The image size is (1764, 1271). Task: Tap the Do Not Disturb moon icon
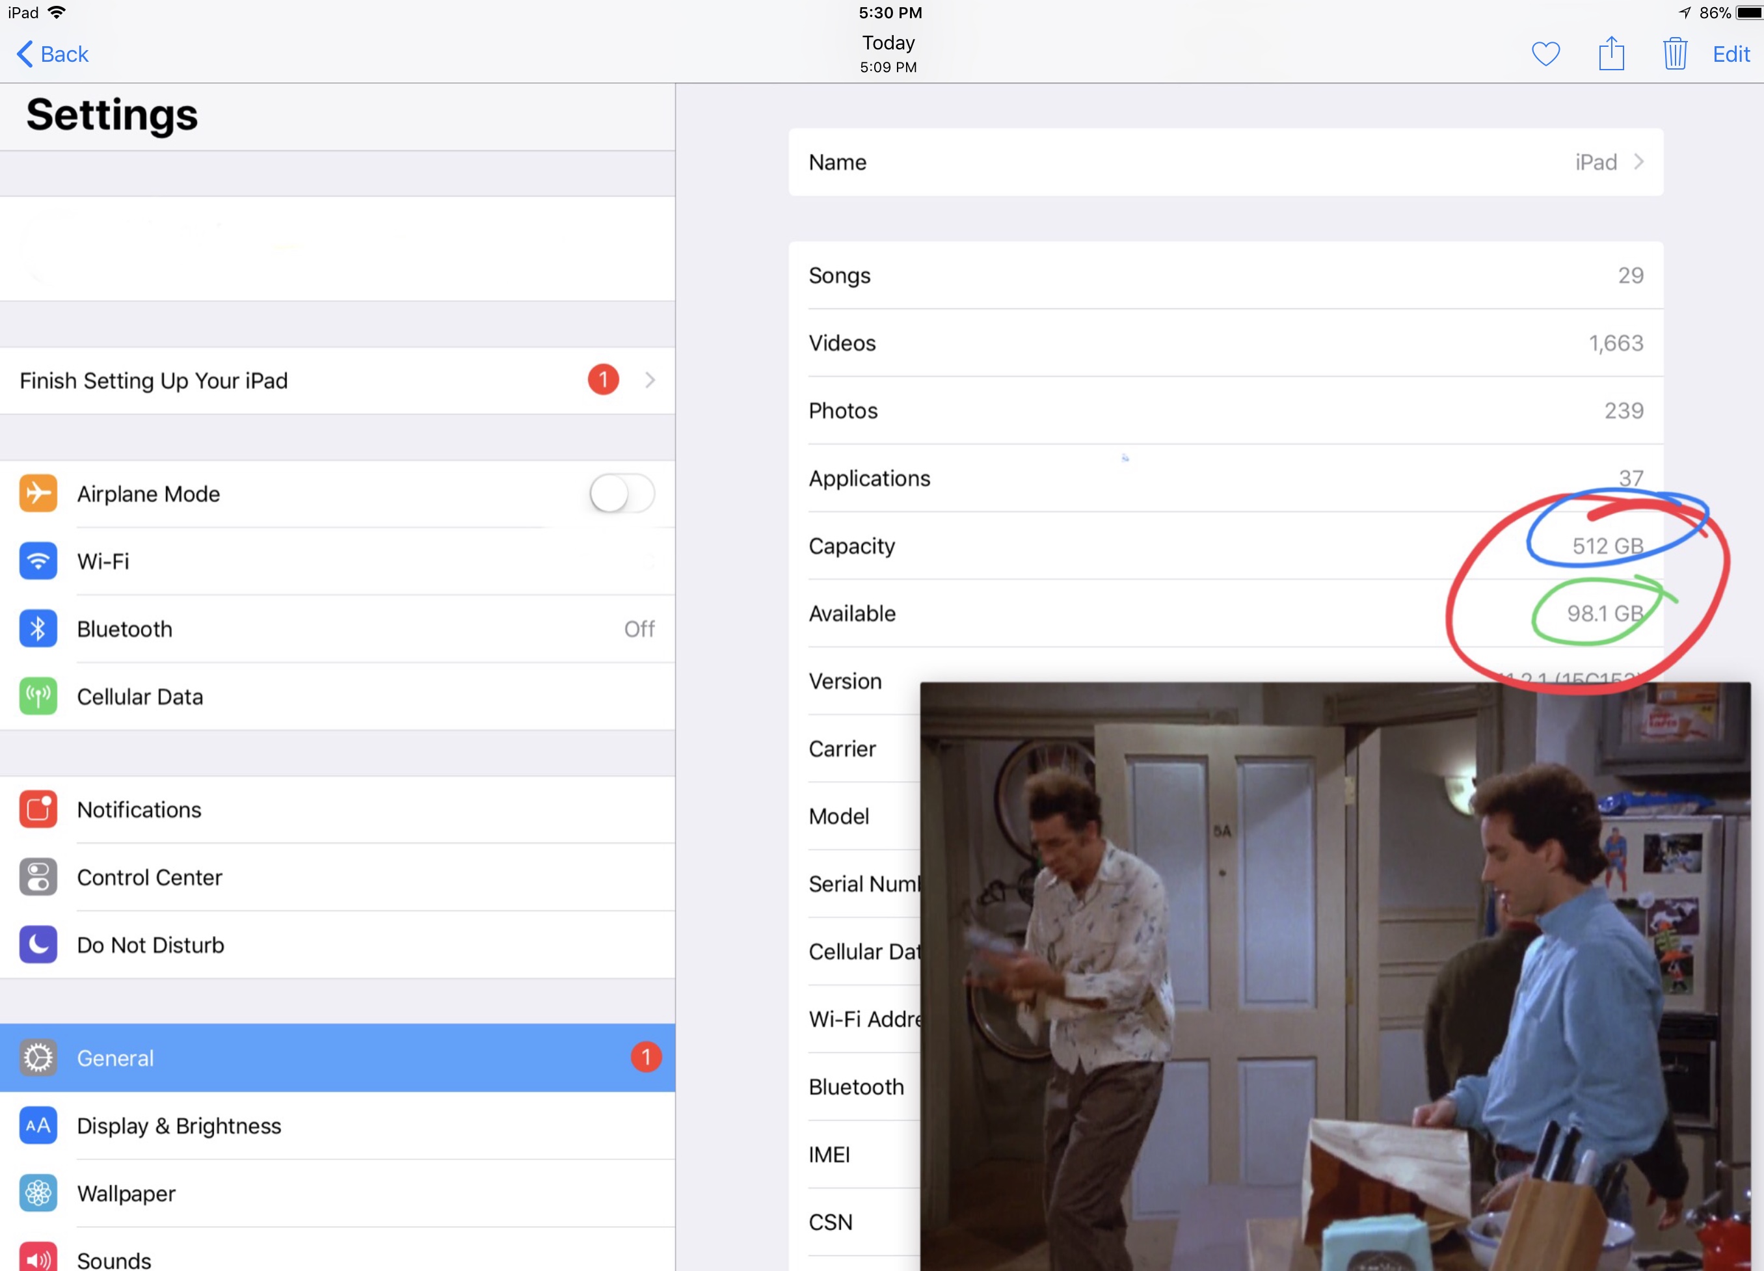38,944
